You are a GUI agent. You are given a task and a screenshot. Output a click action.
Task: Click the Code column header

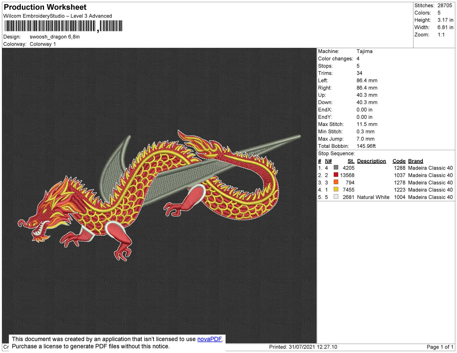399,161
